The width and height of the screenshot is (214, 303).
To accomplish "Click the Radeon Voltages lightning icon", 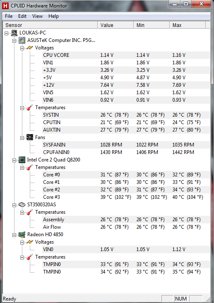I will click(30, 242).
